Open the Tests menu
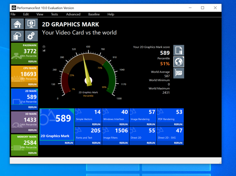This screenshot has width=236, height=176. 54,15
